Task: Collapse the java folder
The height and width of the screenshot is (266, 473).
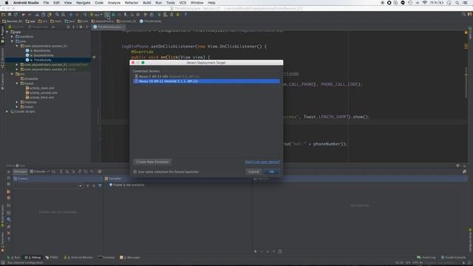Action: [12, 41]
